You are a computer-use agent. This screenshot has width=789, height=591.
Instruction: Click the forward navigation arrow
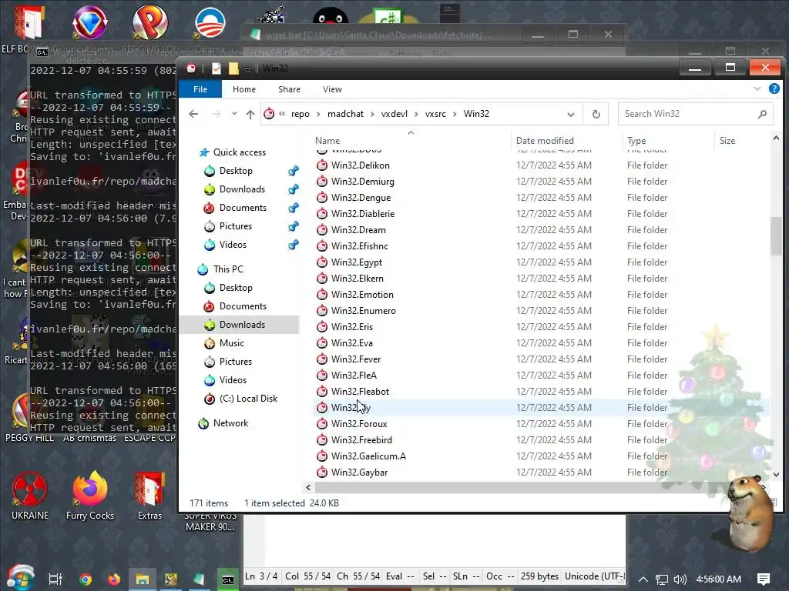217,114
